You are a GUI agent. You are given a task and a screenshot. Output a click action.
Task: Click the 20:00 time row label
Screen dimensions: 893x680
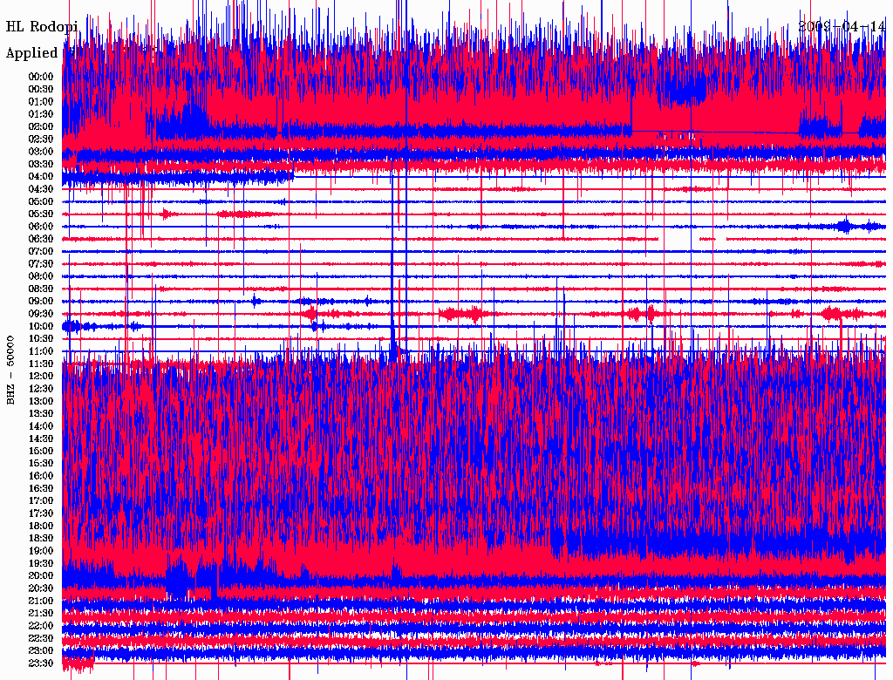[x=41, y=575]
